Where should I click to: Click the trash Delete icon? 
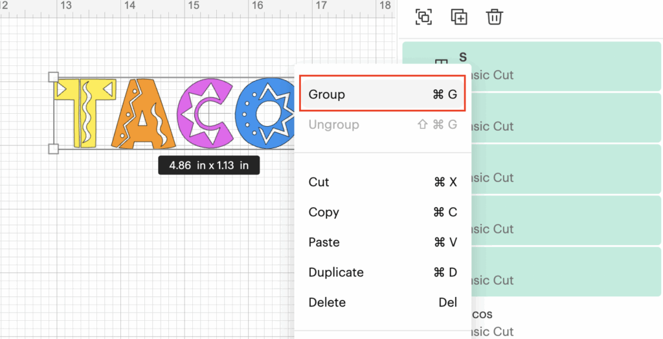[495, 17]
